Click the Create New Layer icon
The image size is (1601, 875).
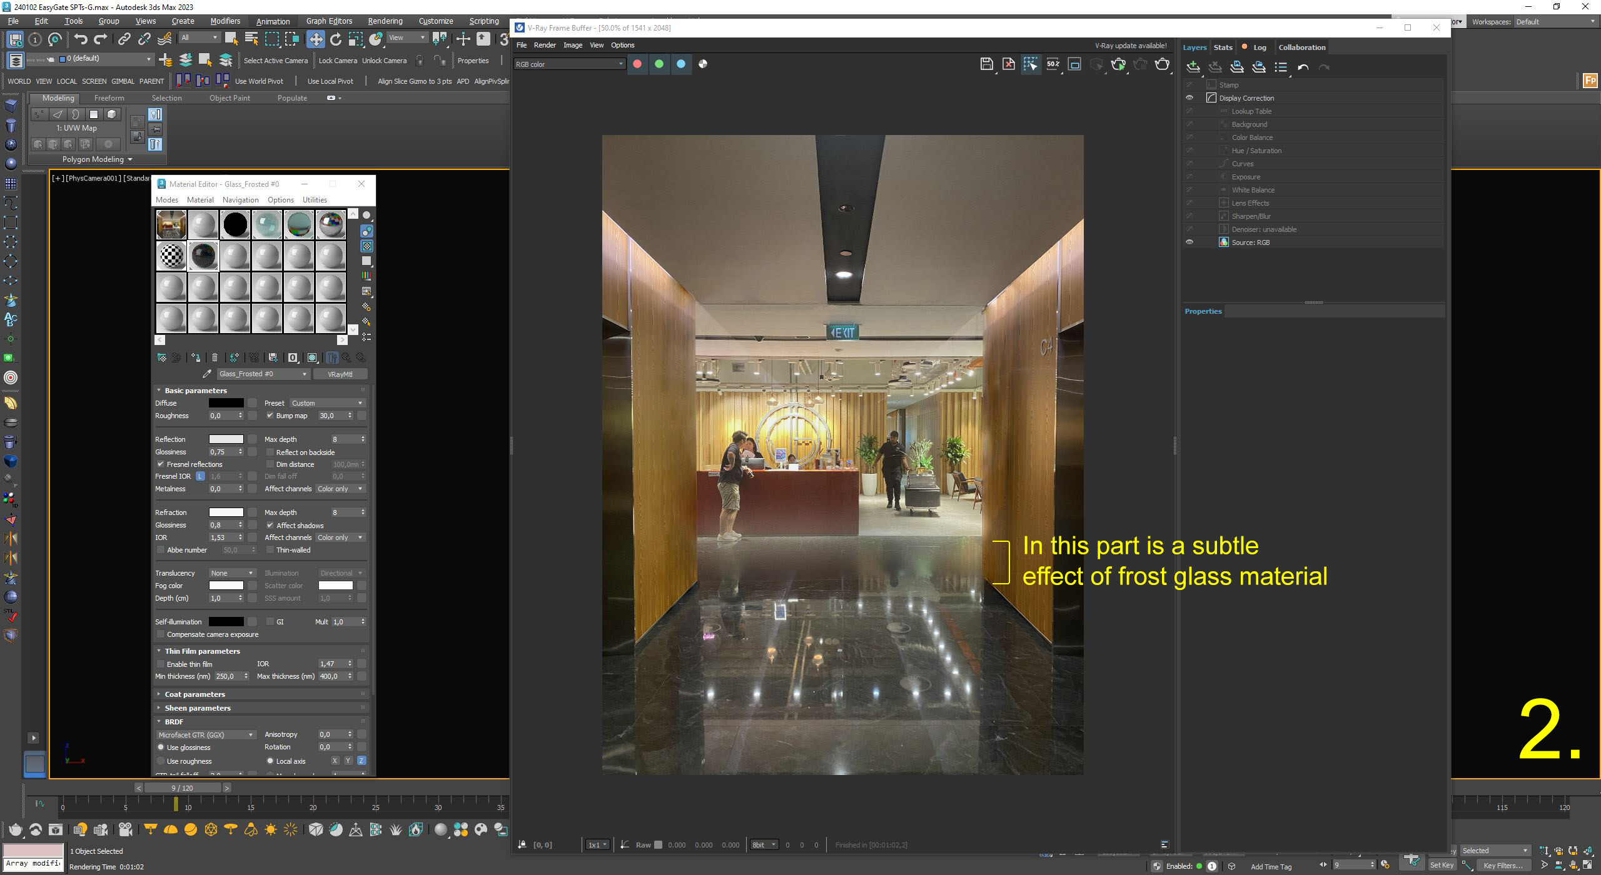coord(166,60)
